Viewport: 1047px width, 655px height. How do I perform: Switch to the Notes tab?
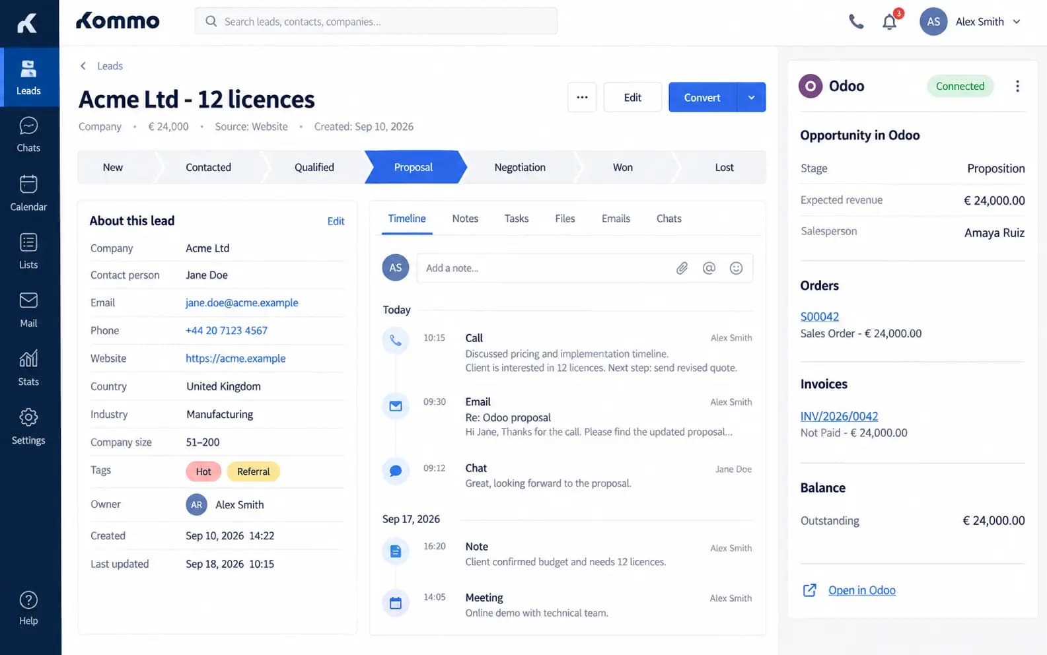(465, 219)
